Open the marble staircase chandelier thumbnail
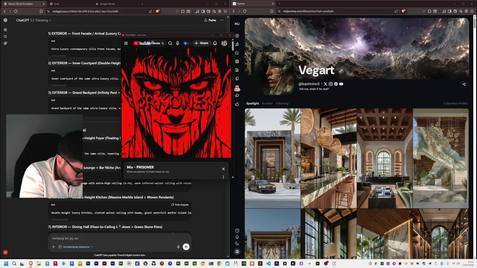 tap(440, 158)
